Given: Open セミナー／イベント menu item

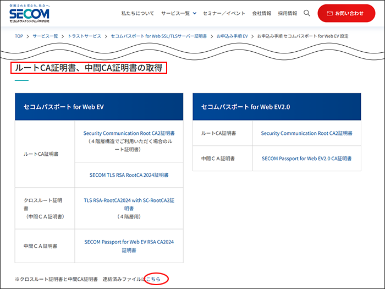Looking at the screenshot, I should (x=224, y=13).
